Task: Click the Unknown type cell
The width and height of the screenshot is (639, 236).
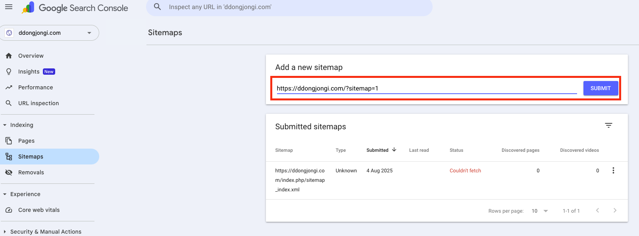Action: 346,171
